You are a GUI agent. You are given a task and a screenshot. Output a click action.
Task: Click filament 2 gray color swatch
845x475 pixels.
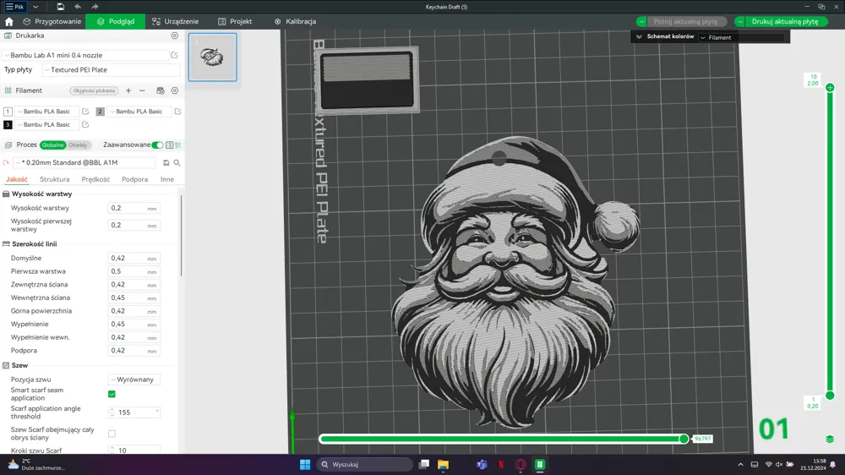pyautogui.click(x=100, y=112)
